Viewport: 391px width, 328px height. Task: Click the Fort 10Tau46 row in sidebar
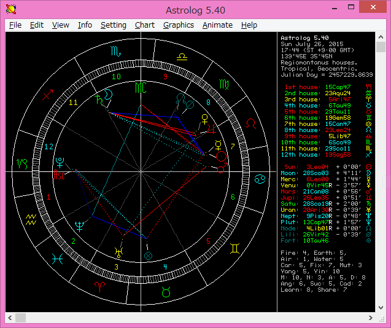(x=326, y=241)
